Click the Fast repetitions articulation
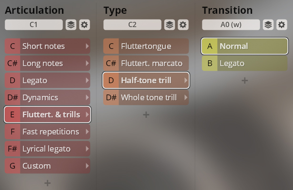Screen dimensions: 293x190 pyautogui.click(x=47, y=132)
